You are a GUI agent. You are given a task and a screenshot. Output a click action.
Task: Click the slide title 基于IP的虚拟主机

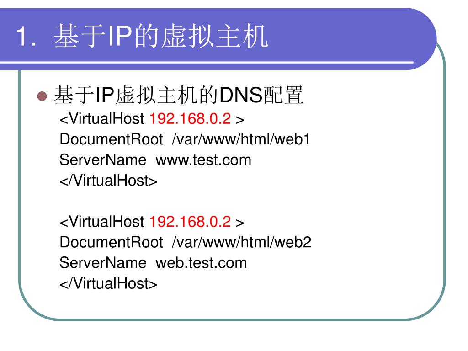160,36
